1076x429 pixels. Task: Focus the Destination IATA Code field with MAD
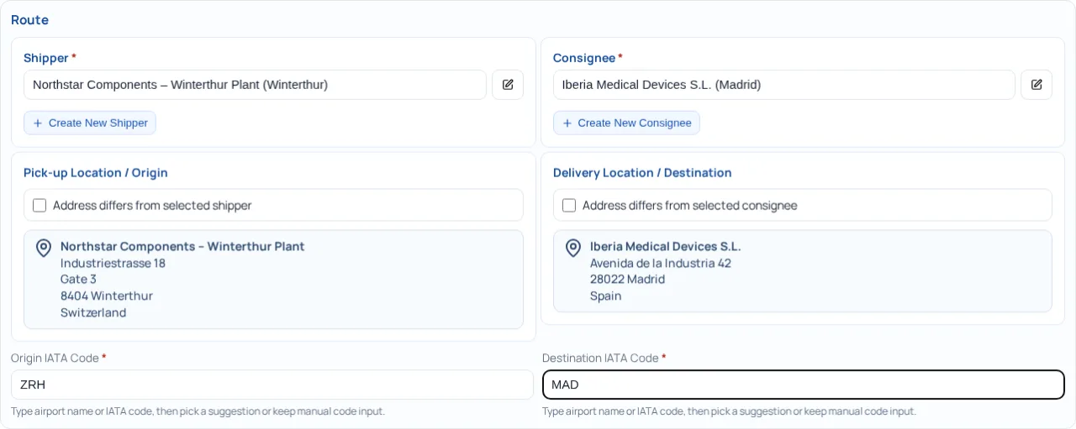(x=804, y=385)
